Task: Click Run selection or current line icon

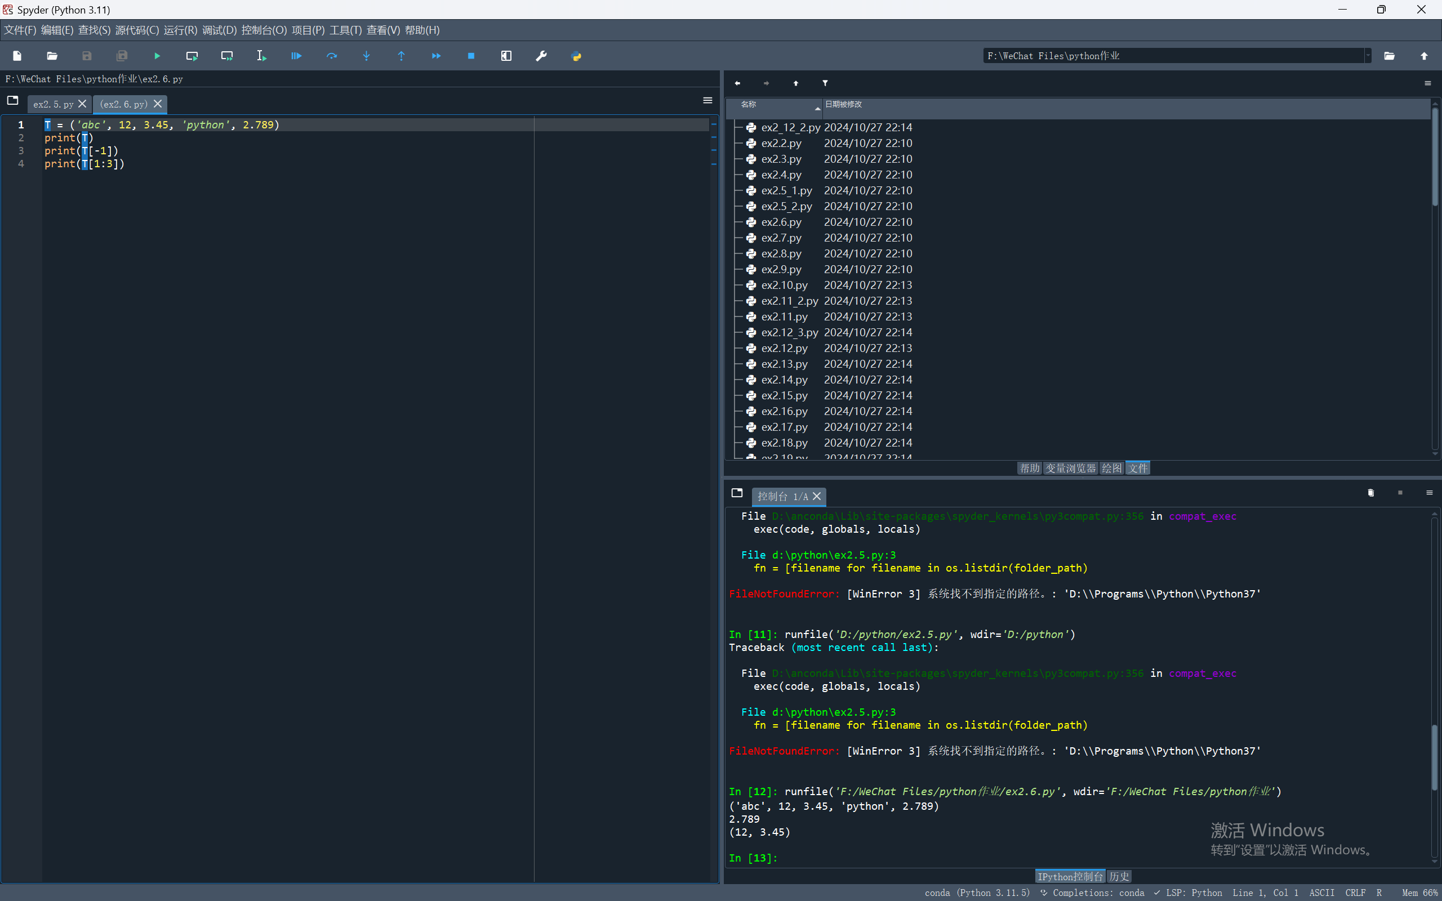Action: (261, 56)
